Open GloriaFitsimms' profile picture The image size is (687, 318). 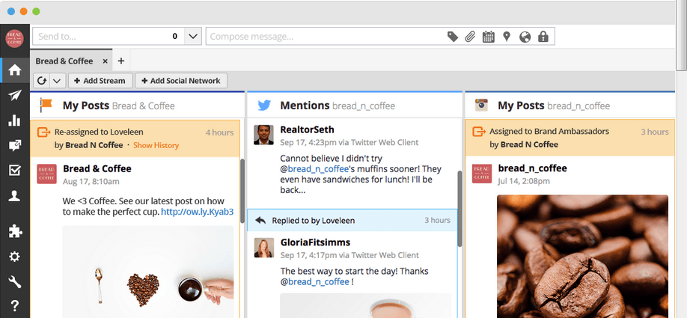pyautogui.click(x=263, y=248)
